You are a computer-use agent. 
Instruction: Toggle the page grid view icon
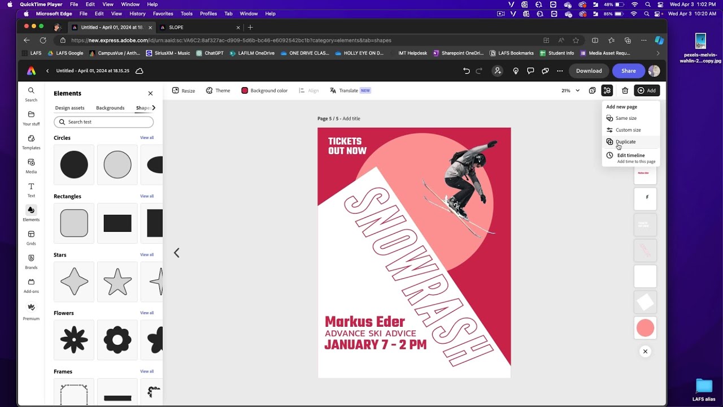pos(607,90)
